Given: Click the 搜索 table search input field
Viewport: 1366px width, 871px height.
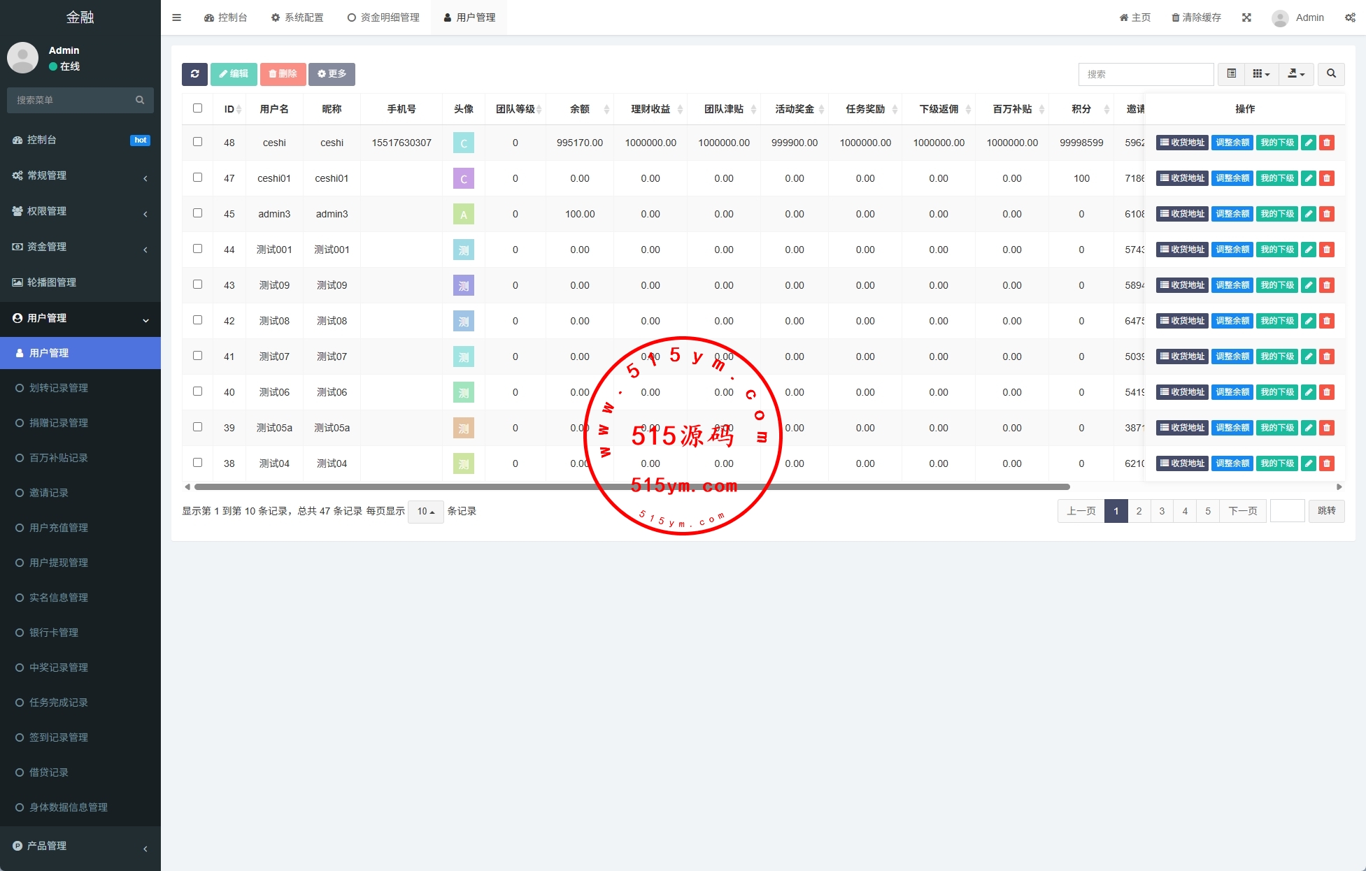Looking at the screenshot, I should click(1146, 74).
